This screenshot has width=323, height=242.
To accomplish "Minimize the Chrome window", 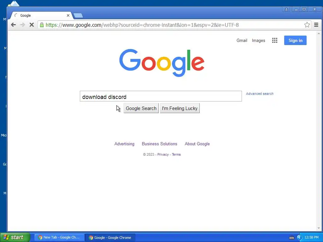I will tap(296, 9).
